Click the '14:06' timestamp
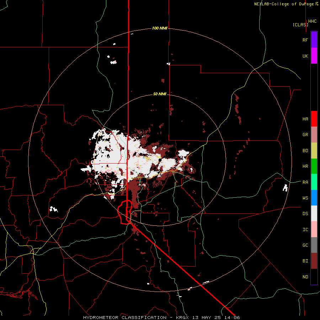Image resolution: width=320 pixels, height=320 pixels. (233, 318)
